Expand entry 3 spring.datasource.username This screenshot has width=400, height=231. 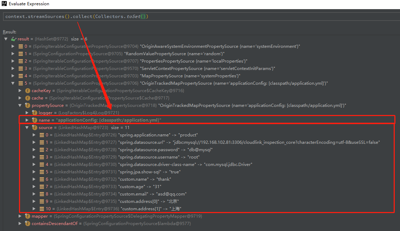pos(34,157)
